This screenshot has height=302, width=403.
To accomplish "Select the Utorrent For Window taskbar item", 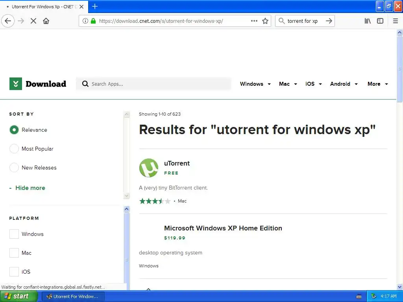I will 73,296.
